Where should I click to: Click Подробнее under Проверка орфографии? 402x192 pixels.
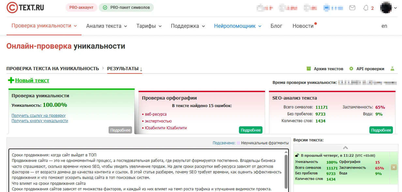tap(250, 130)
